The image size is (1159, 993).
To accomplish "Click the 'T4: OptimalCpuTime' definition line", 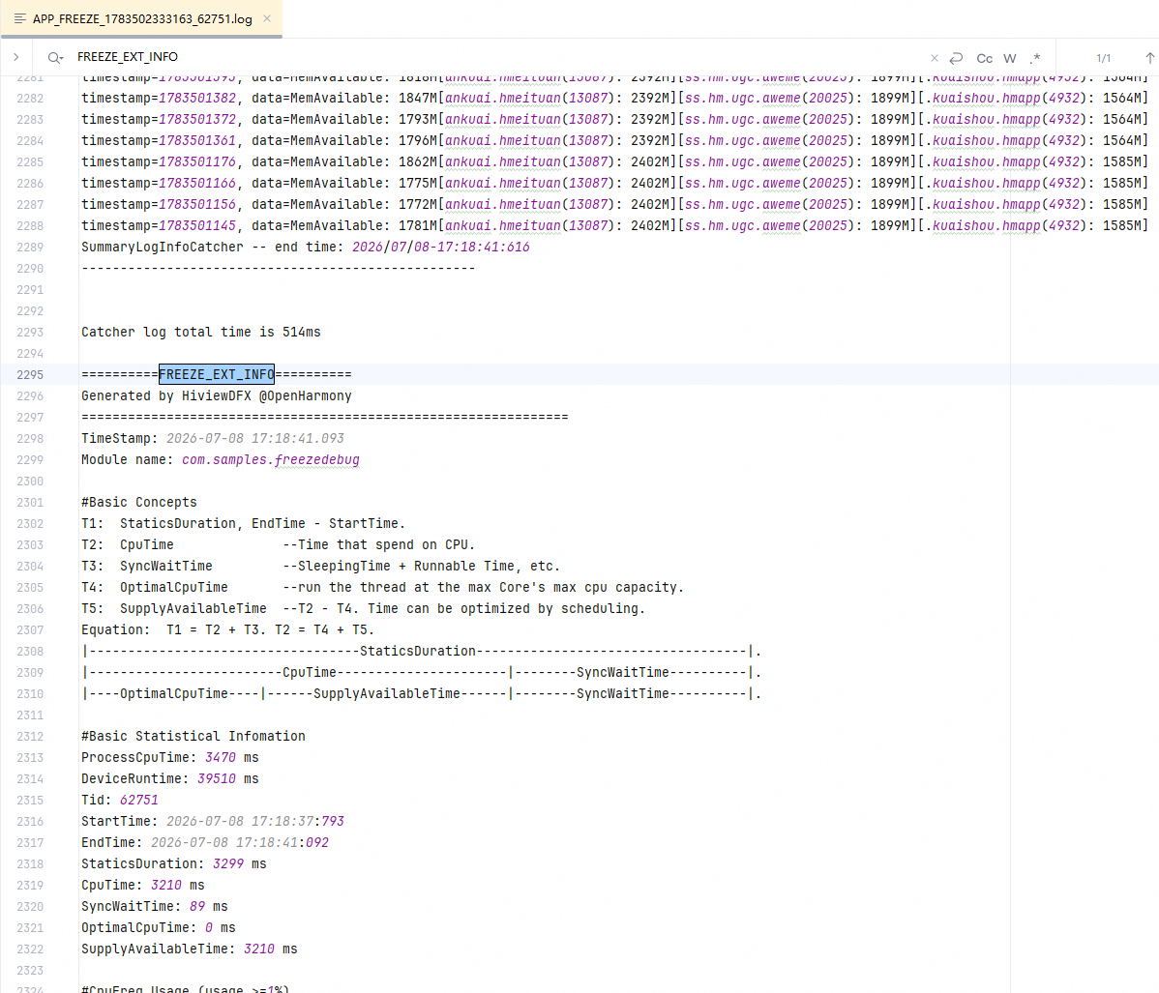I will 383,587.
